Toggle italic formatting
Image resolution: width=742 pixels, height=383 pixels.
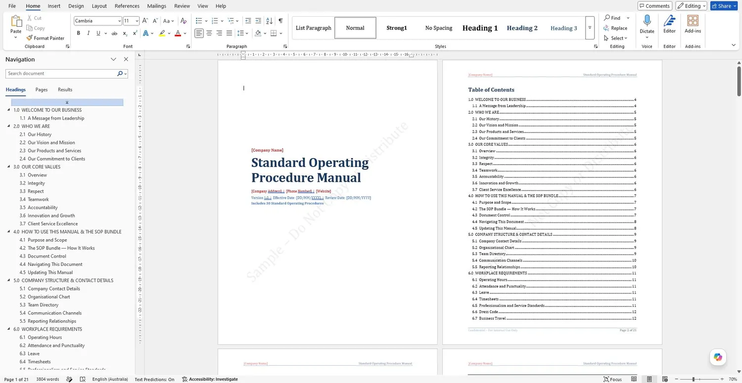89,33
